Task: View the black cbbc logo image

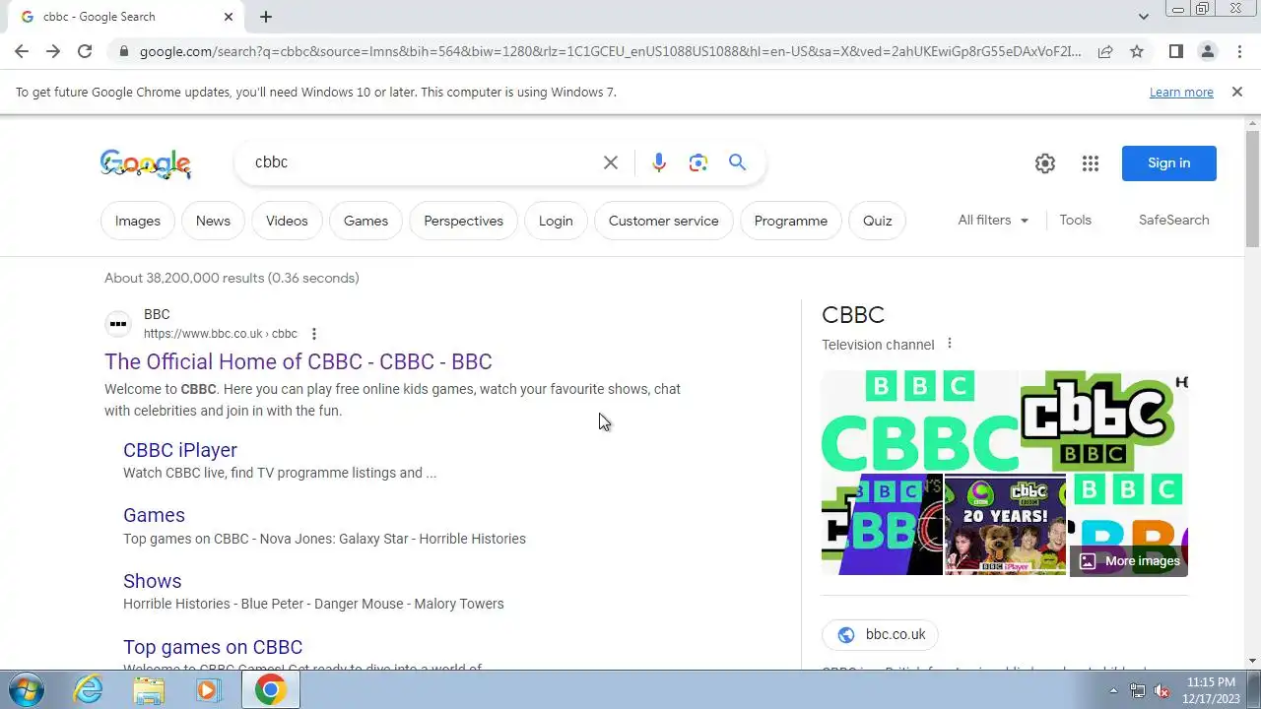Action: tap(1104, 420)
